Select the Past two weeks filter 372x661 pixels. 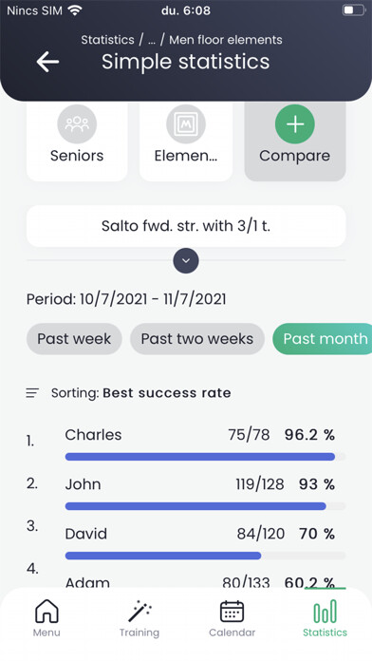point(197,339)
